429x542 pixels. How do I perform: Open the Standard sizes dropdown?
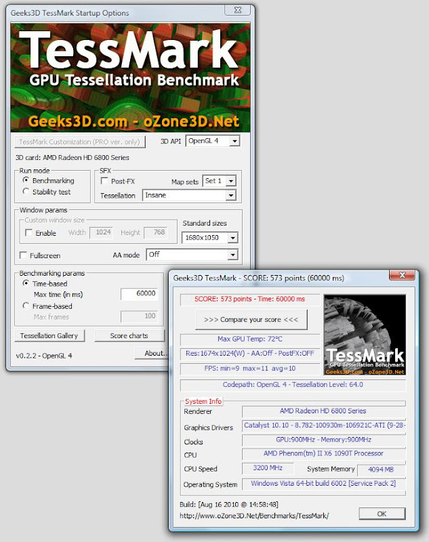coord(209,238)
